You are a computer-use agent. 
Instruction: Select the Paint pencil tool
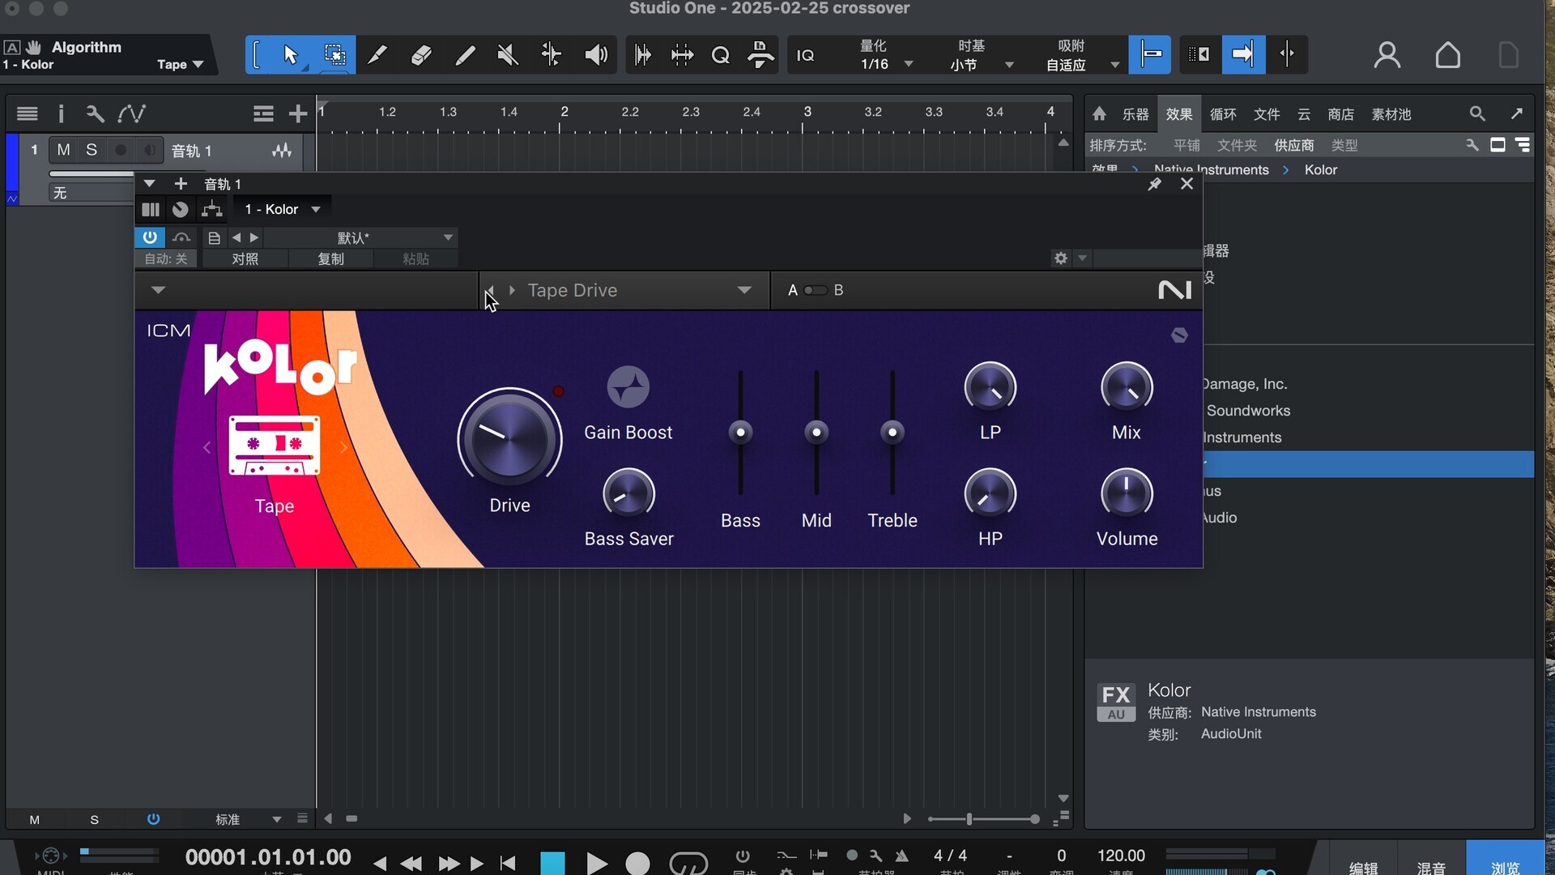[377, 55]
